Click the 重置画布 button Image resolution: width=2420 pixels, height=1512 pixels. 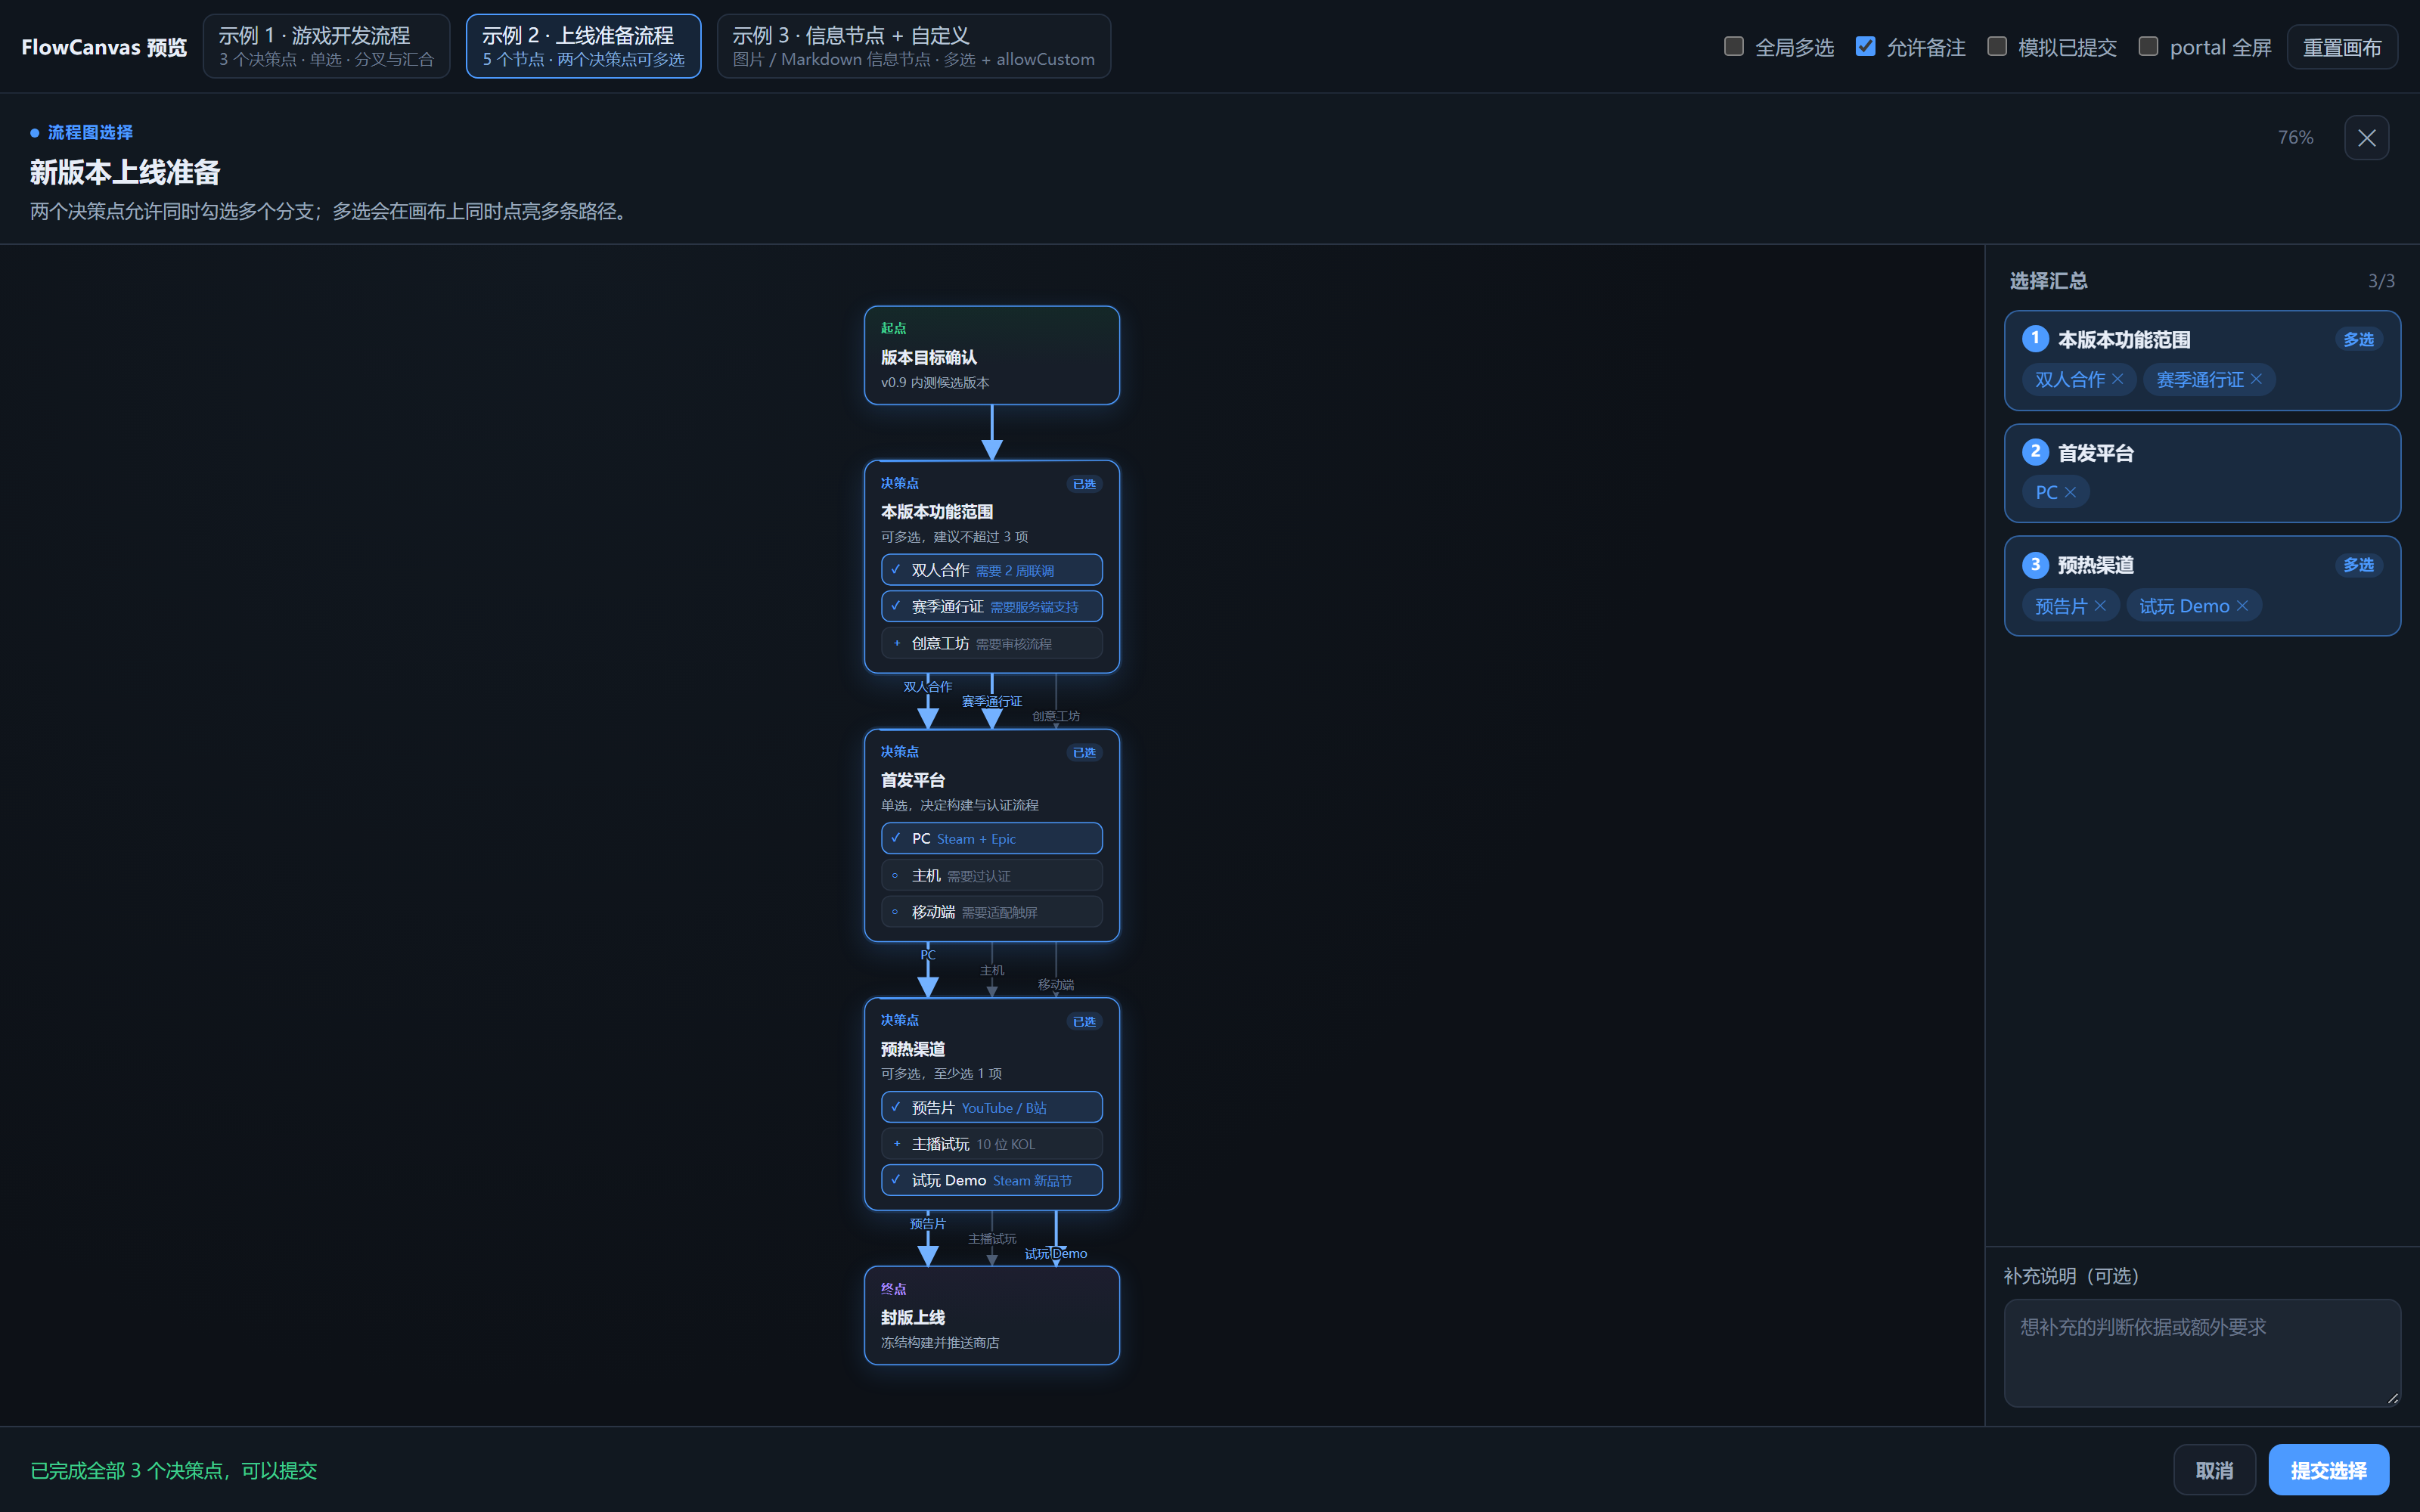pyautogui.click(x=2342, y=47)
